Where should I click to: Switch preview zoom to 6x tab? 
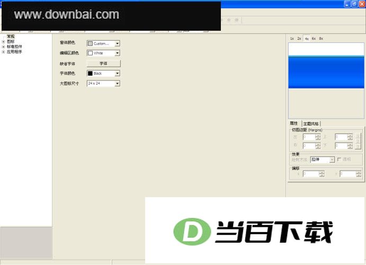pyautogui.click(x=314, y=39)
